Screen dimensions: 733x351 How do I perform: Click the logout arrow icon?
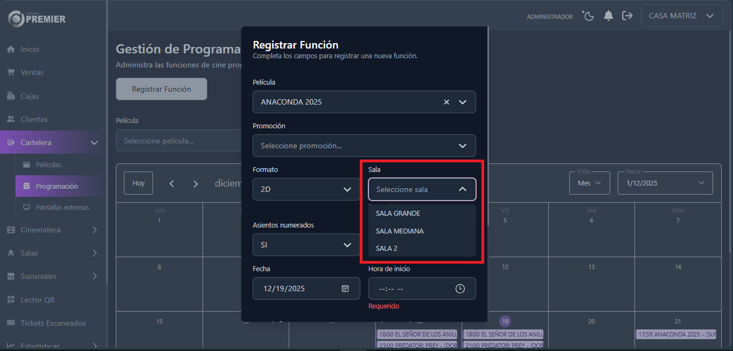(627, 16)
